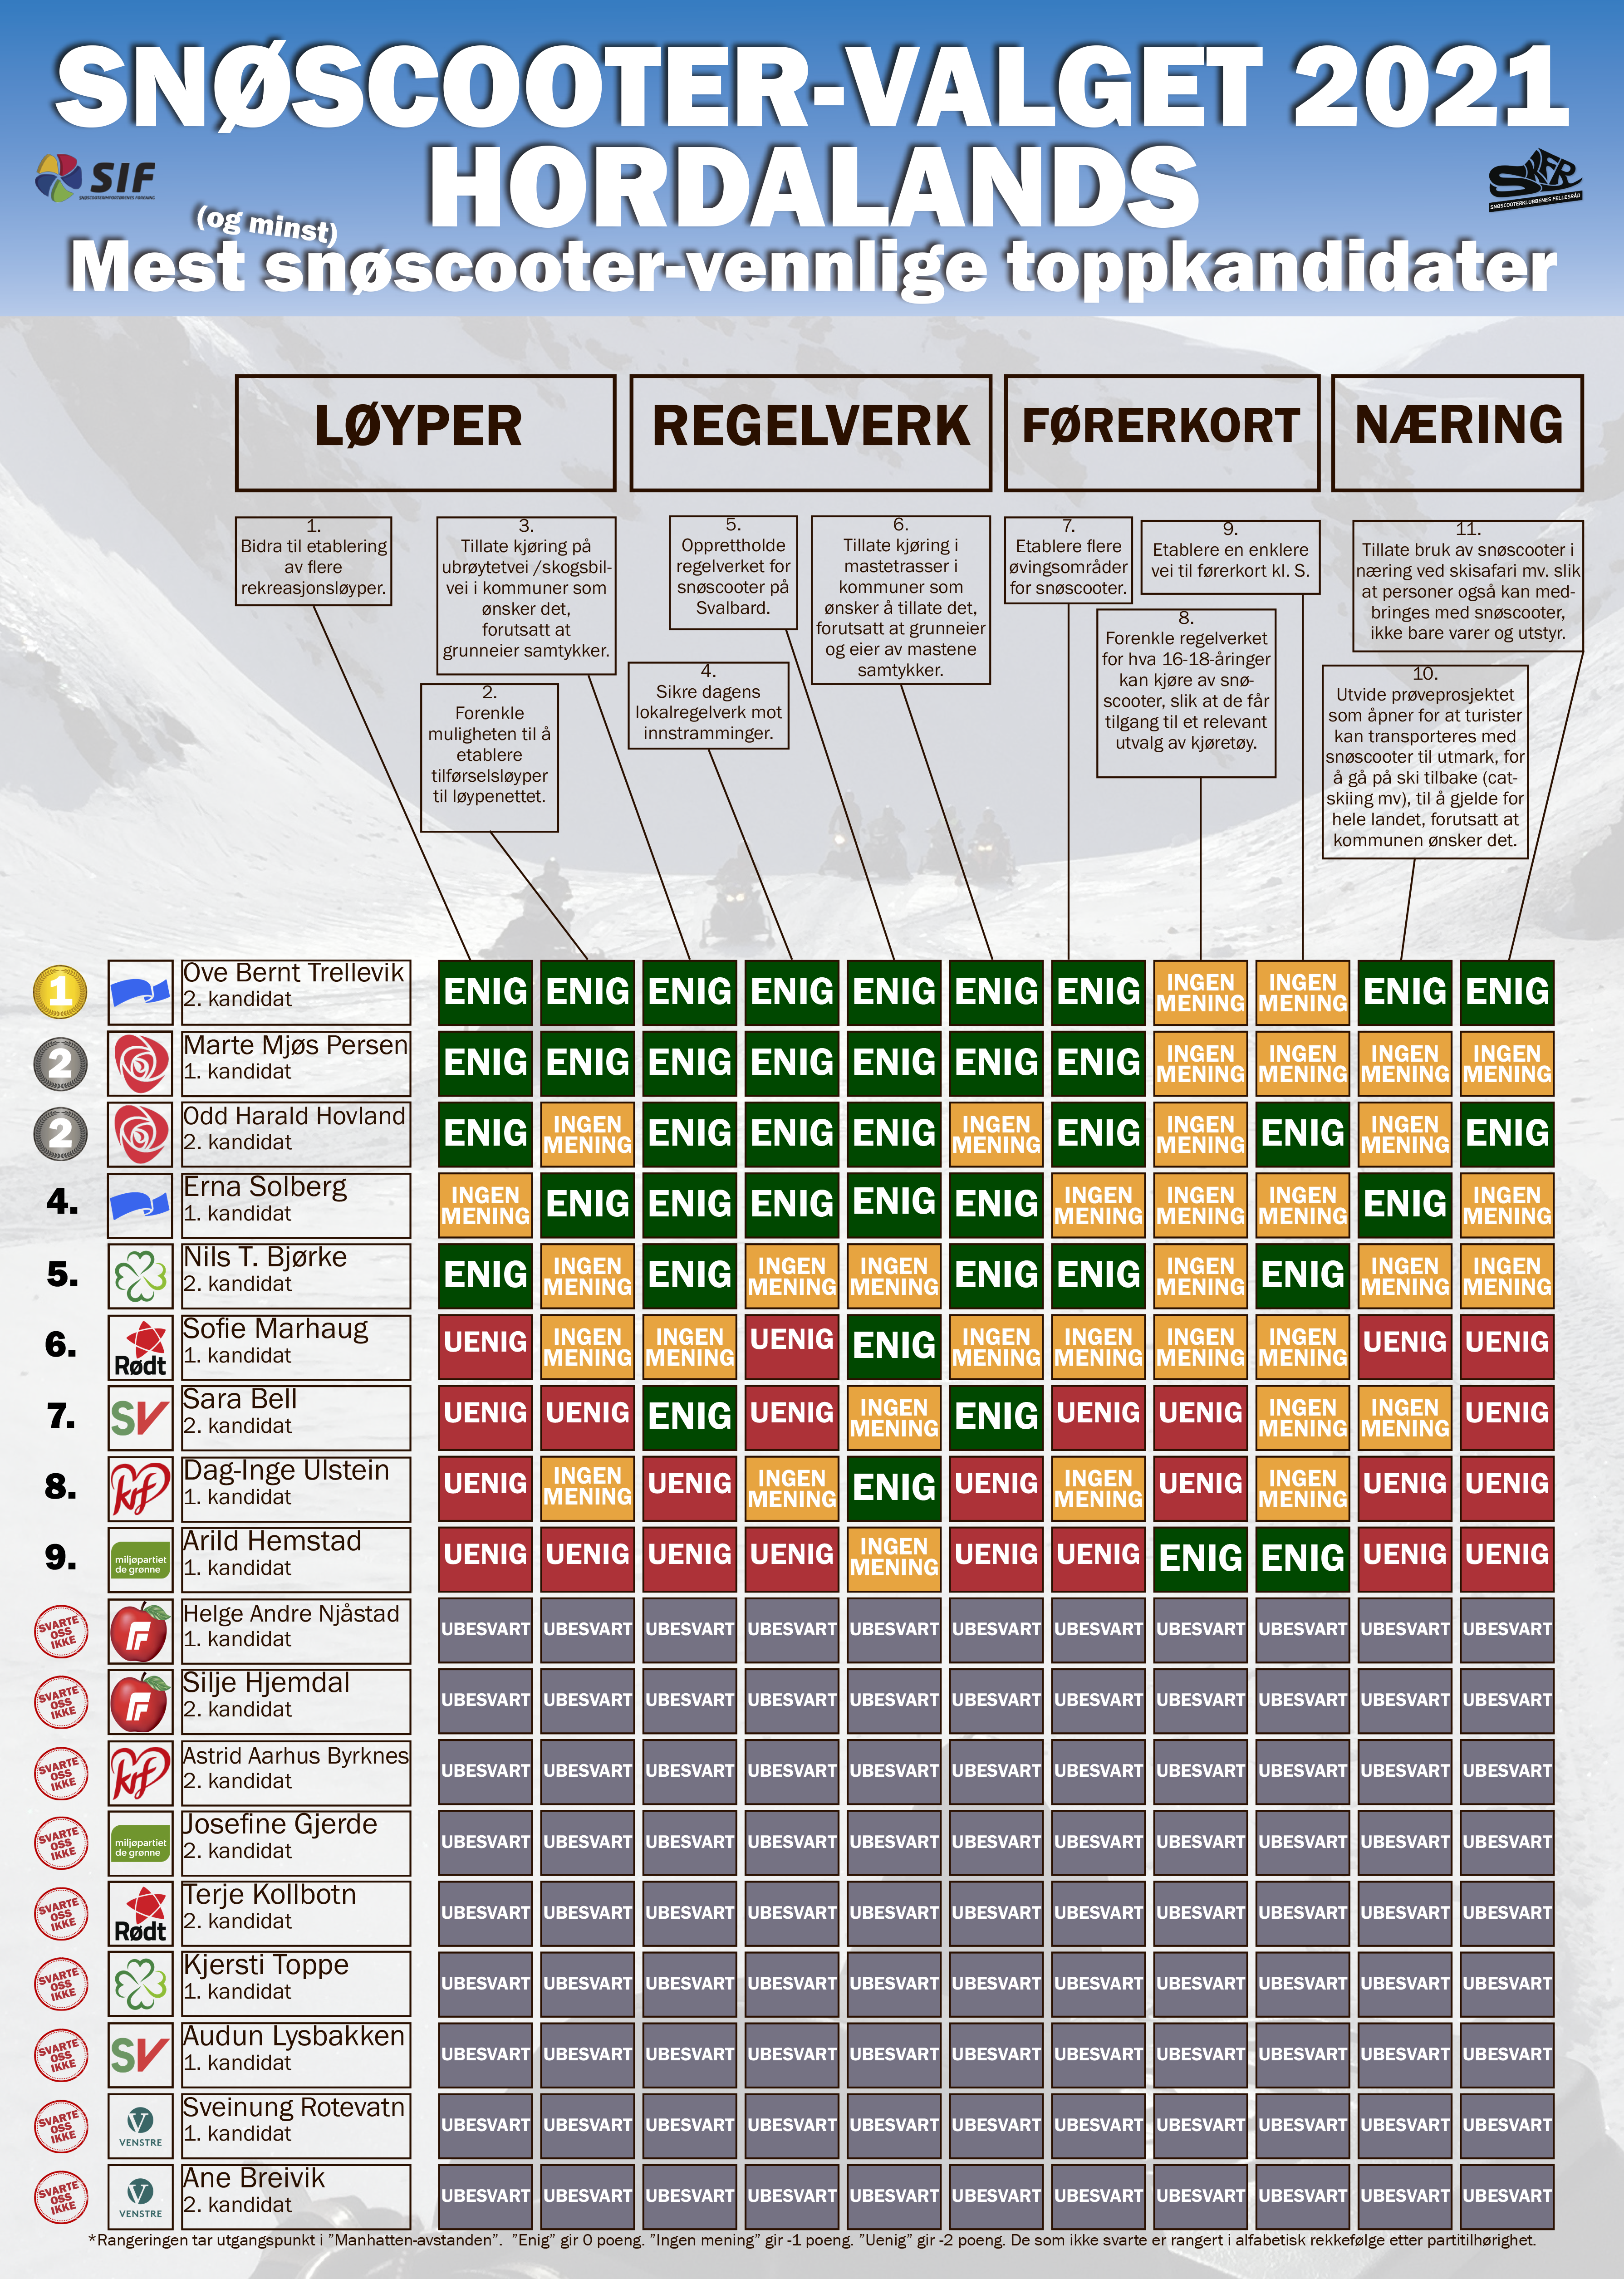Click the name 'Sofie Marhaug'
The image size is (1624, 2279).
276,1329
